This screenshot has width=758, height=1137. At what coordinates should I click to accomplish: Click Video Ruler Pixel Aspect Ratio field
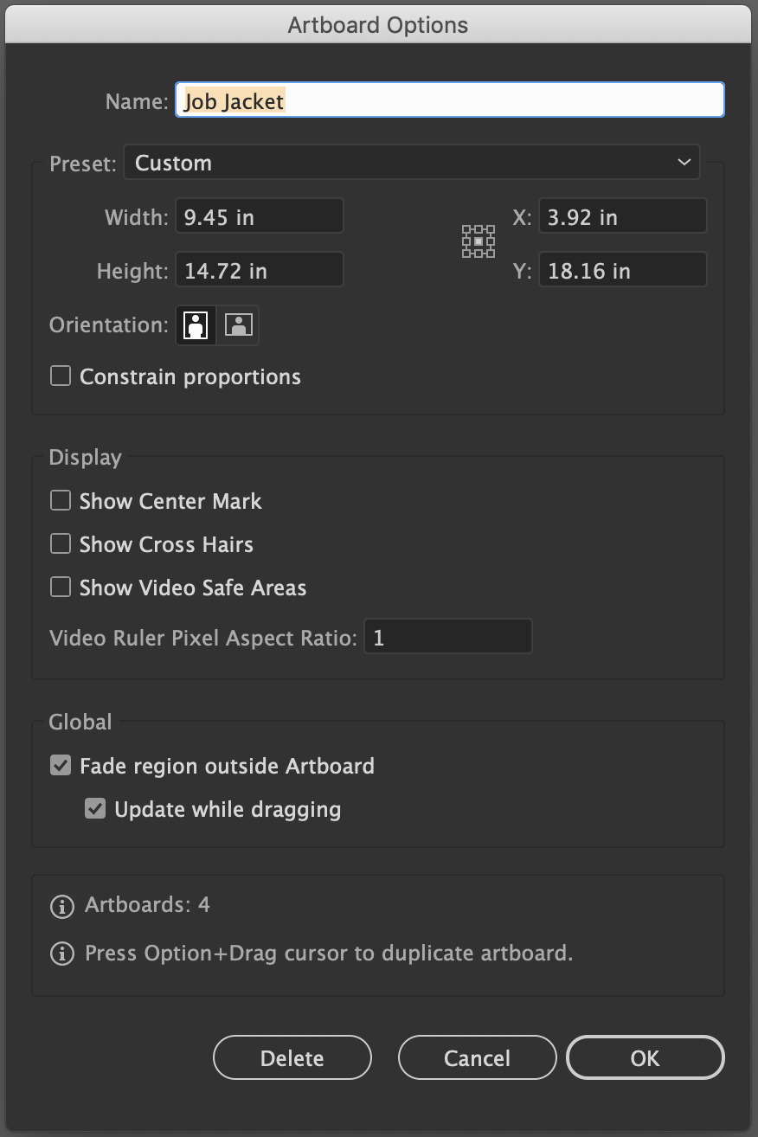coord(447,637)
